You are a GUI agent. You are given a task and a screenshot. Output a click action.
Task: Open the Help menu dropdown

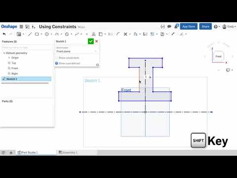click(217, 27)
